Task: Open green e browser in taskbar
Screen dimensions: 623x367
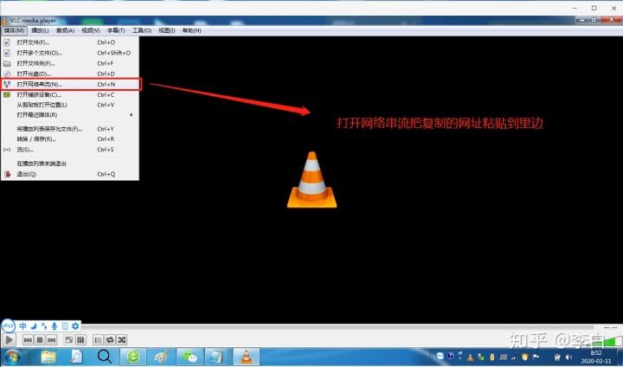Action: click(133, 357)
